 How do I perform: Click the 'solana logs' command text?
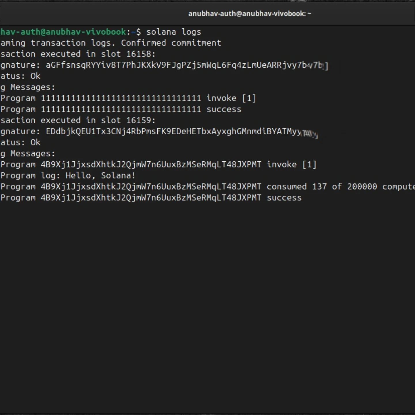[x=173, y=32]
